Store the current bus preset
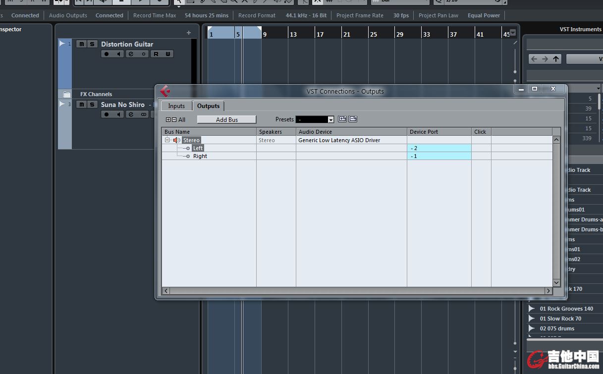 pyautogui.click(x=342, y=119)
